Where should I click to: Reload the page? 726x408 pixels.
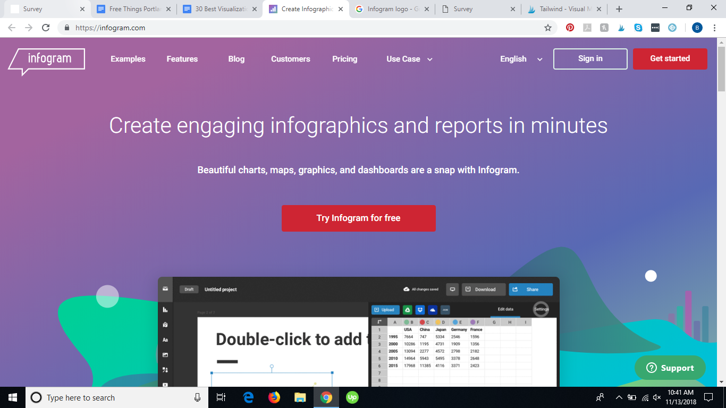tap(46, 28)
